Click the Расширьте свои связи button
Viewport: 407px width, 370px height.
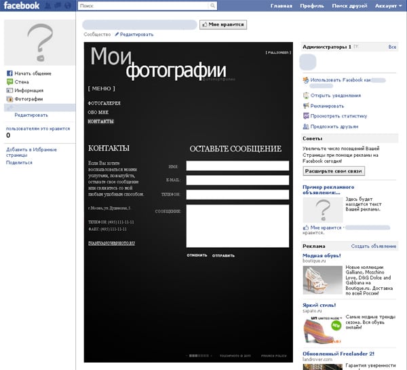click(x=334, y=171)
